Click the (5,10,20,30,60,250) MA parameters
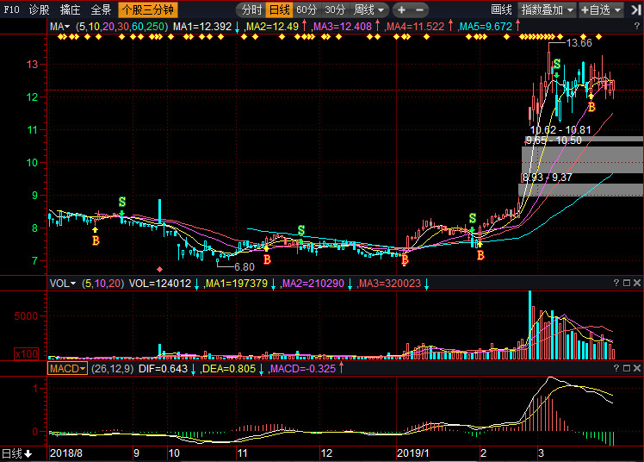Screen dimensions: 644x462 click(122, 27)
